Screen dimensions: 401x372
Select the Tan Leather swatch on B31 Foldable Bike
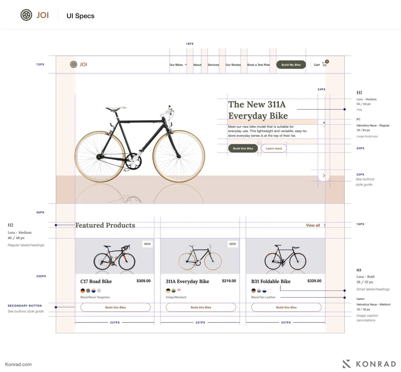click(x=253, y=290)
